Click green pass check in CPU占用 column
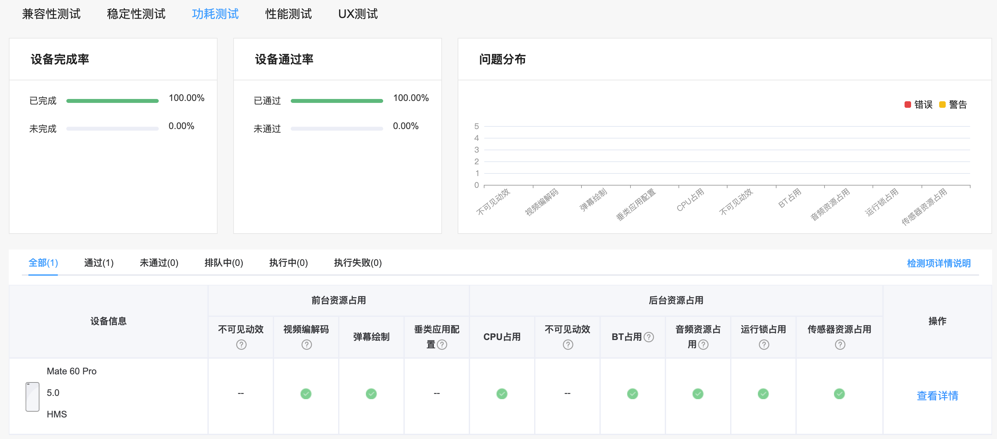The width and height of the screenshot is (997, 439). pos(501,394)
